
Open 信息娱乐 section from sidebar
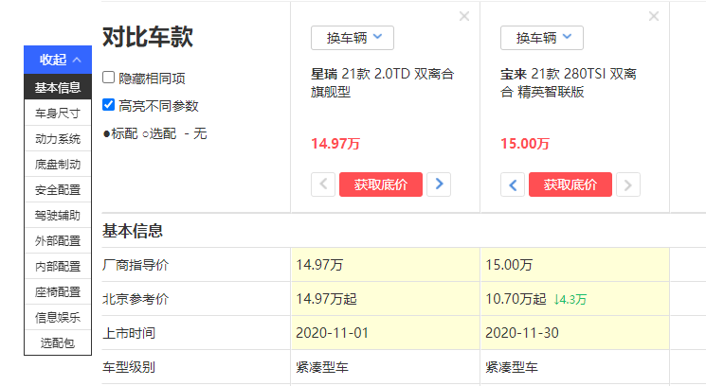click(58, 317)
